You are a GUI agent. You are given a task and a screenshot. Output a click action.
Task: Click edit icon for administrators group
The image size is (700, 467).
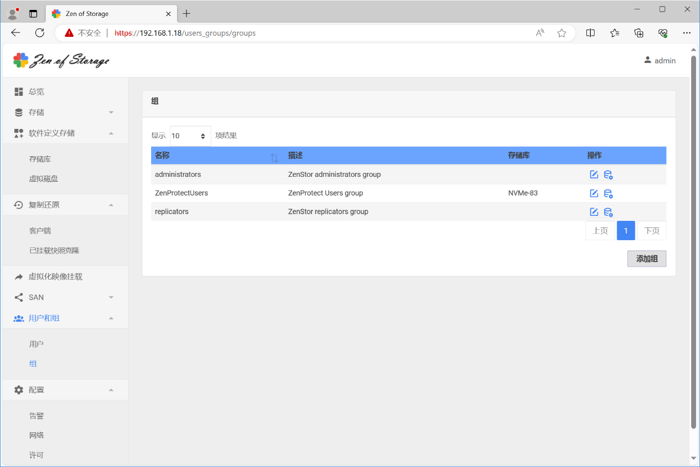pos(594,175)
